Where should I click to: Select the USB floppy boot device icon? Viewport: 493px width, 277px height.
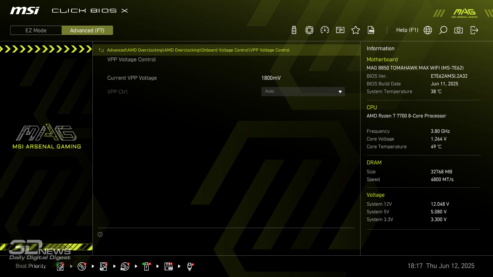pyautogui.click(x=168, y=266)
